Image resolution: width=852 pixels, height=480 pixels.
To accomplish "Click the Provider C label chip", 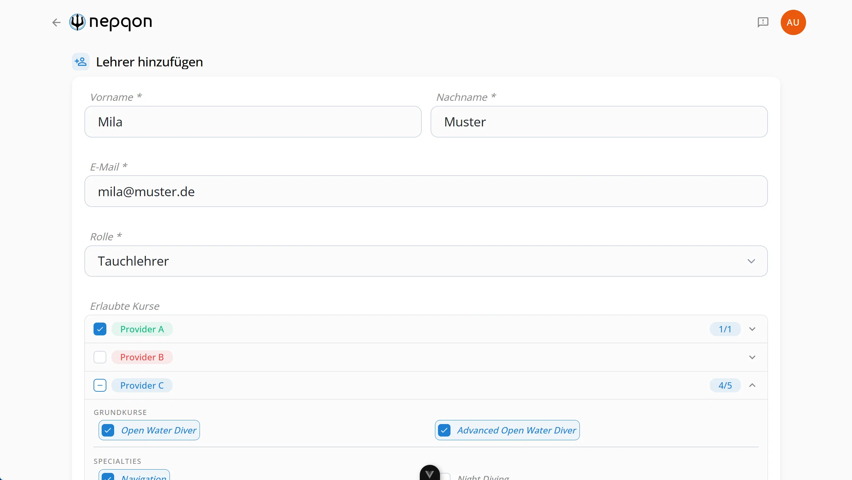I will coord(142,385).
